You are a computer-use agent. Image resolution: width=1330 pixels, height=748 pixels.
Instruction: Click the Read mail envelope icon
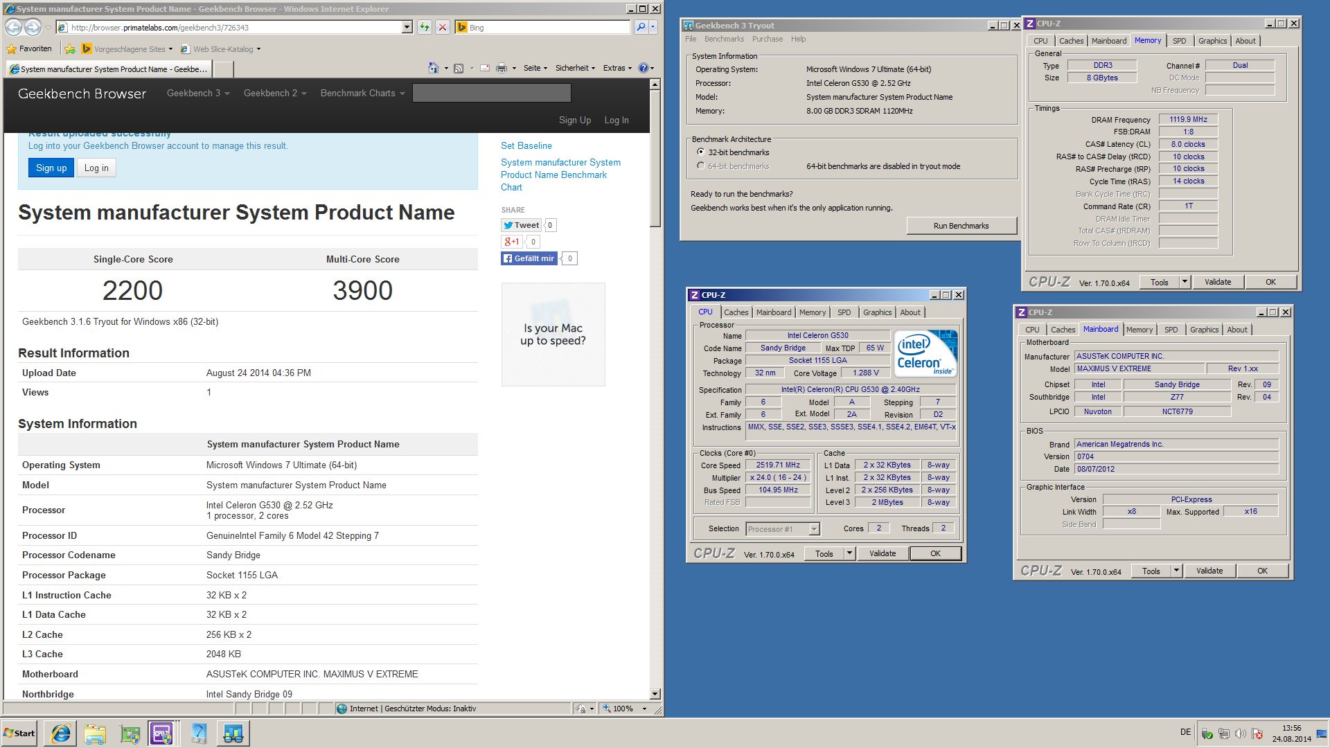pyautogui.click(x=484, y=68)
